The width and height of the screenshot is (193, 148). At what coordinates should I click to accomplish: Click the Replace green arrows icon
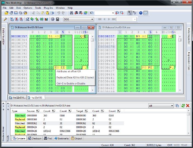pos(86,13)
